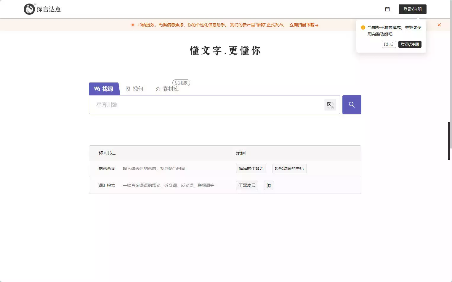Select the 找词 tab

coord(104,89)
